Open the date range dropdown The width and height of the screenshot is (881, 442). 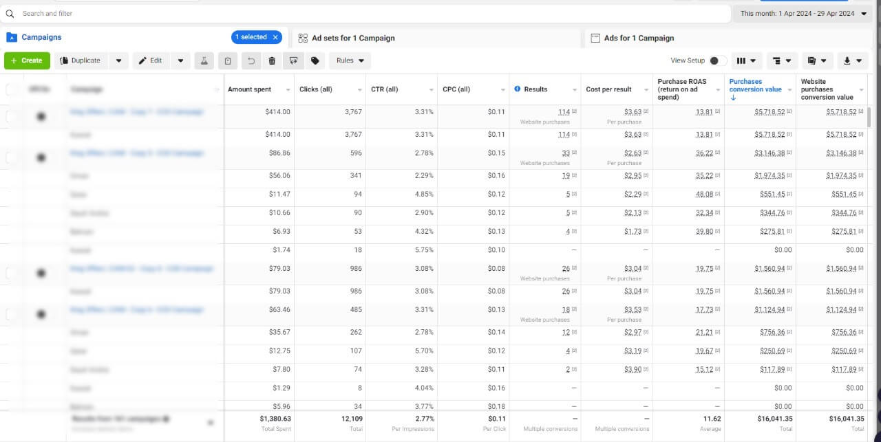803,13
